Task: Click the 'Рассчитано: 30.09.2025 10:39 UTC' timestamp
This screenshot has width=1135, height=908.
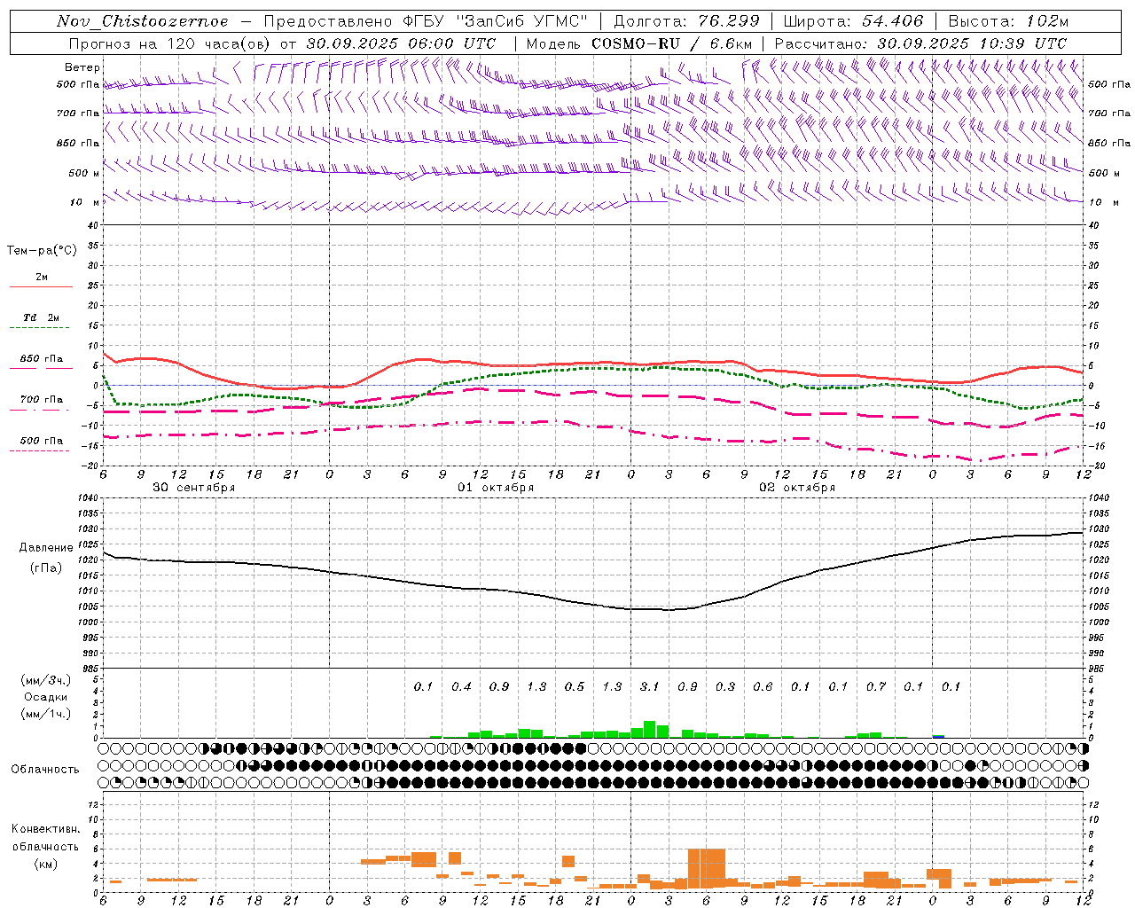Action: pos(920,43)
